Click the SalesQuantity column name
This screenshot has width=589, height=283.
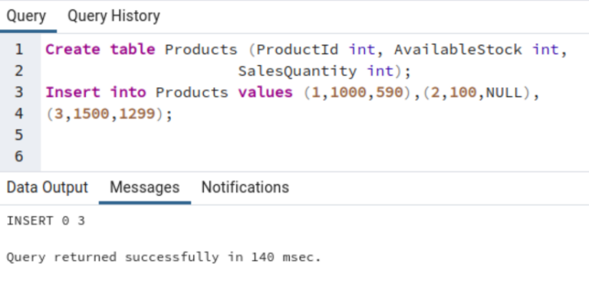point(298,71)
